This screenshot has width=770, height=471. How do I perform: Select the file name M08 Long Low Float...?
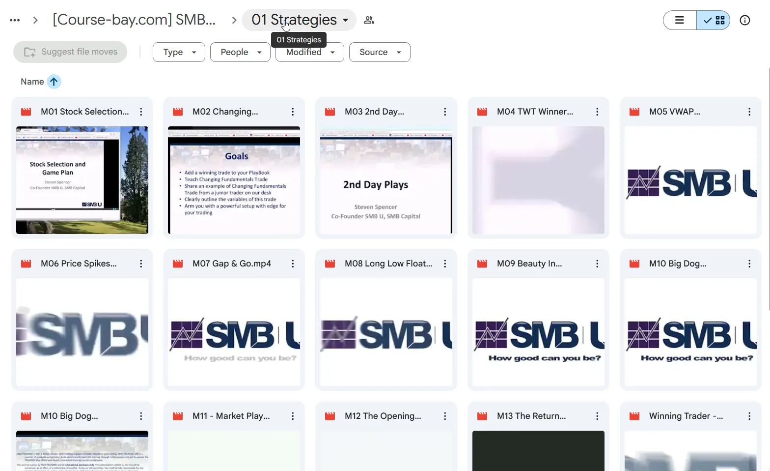click(x=389, y=264)
